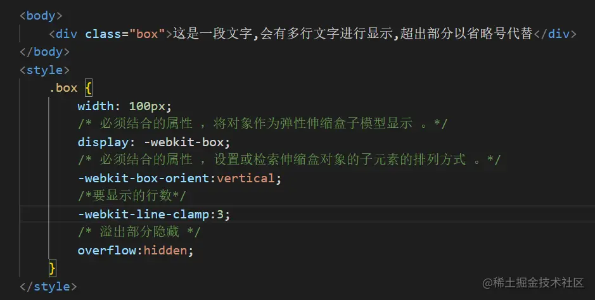This screenshot has height=300, width=595.
Task: Click the "-webkit-box-orient" property
Action: point(144,178)
